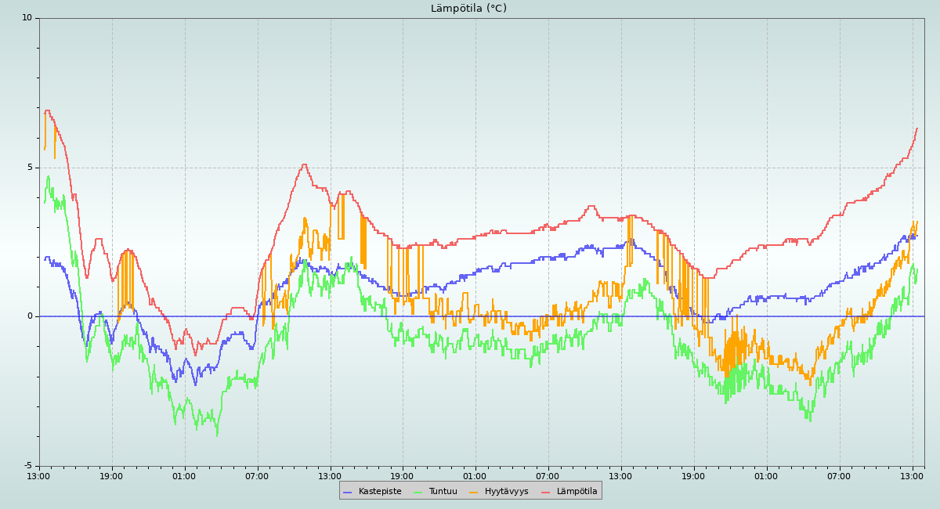Image resolution: width=940 pixels, height=509 pixels.
Task: Click the rightmost 13:00 x-axis label
Action: coord(912,476)
